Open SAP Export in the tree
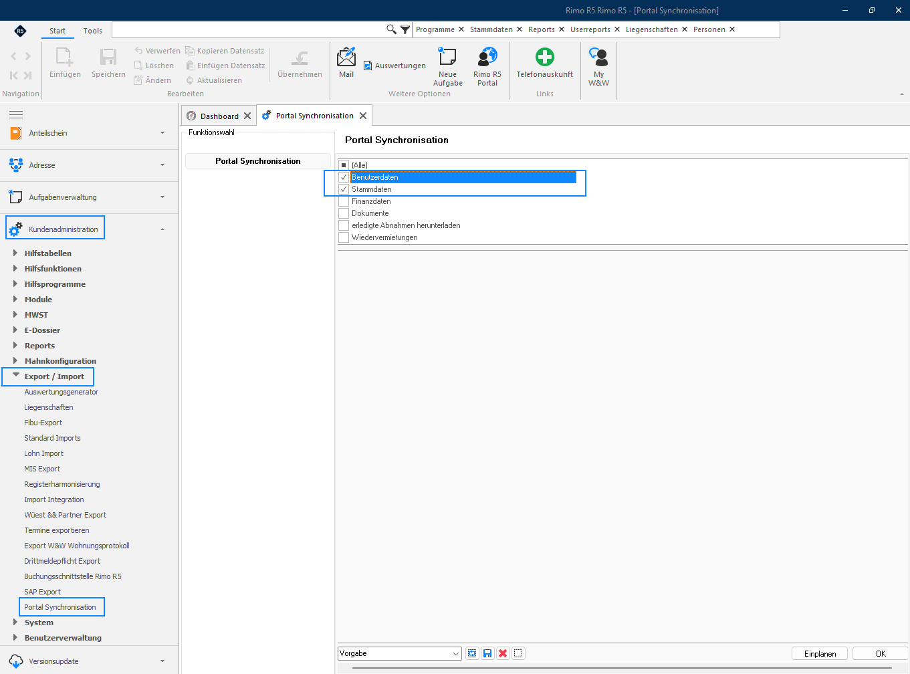The height and width of the screenshot is (674, 910). (42, 592)
